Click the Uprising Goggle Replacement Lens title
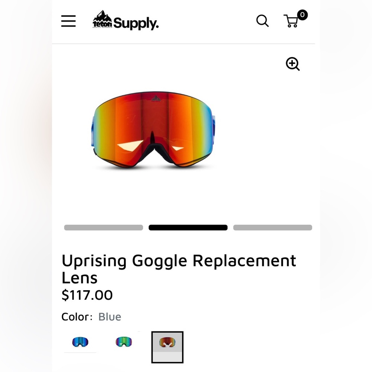 click(179, 269)
